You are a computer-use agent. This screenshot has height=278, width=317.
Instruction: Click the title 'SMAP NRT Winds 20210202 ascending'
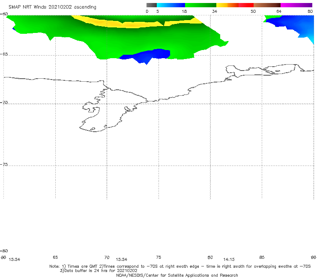coord(52,7)
